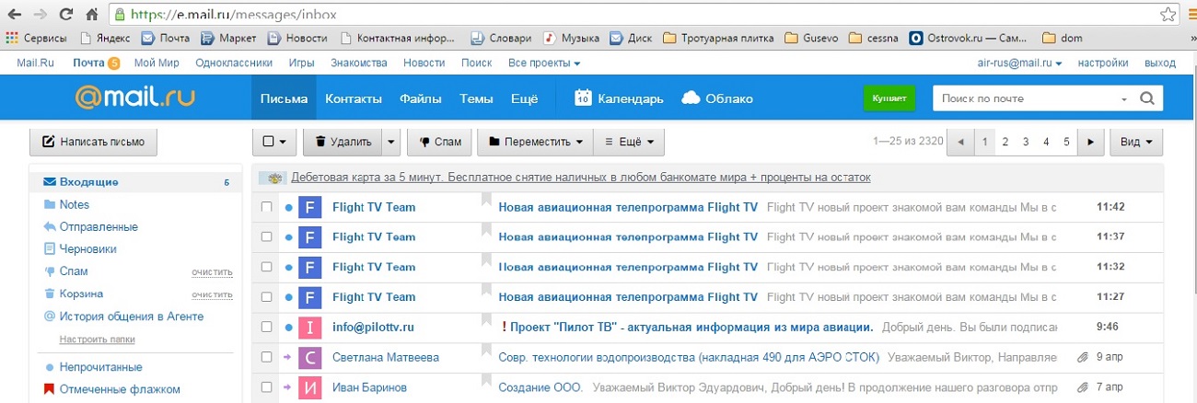Click attachment paperclip on Светлана Матвеева email
Viewport: 1197px width, 403px height.
tap(1083, 357)
